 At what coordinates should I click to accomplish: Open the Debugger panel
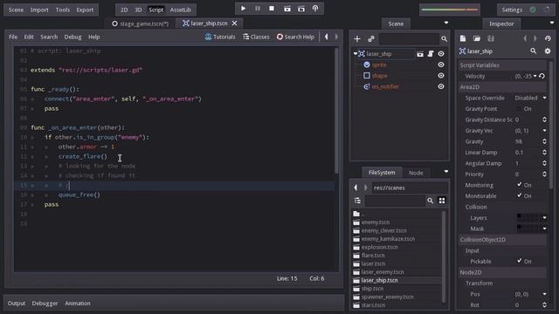click(45, 304)
